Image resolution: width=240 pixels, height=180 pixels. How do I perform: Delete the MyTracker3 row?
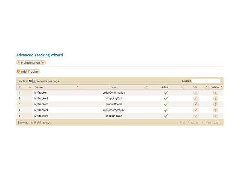pos(216,104)
